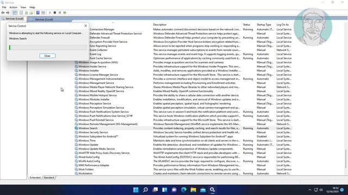Click the gear icon beside Windows Update

pyautogui.click(x=76, y=145)
